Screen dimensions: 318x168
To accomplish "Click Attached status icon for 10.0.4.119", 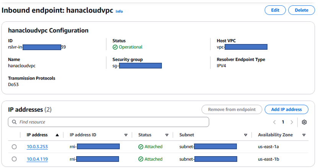I will click(141, 159).
